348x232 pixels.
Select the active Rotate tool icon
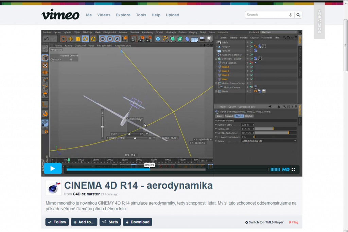(85, 39)
